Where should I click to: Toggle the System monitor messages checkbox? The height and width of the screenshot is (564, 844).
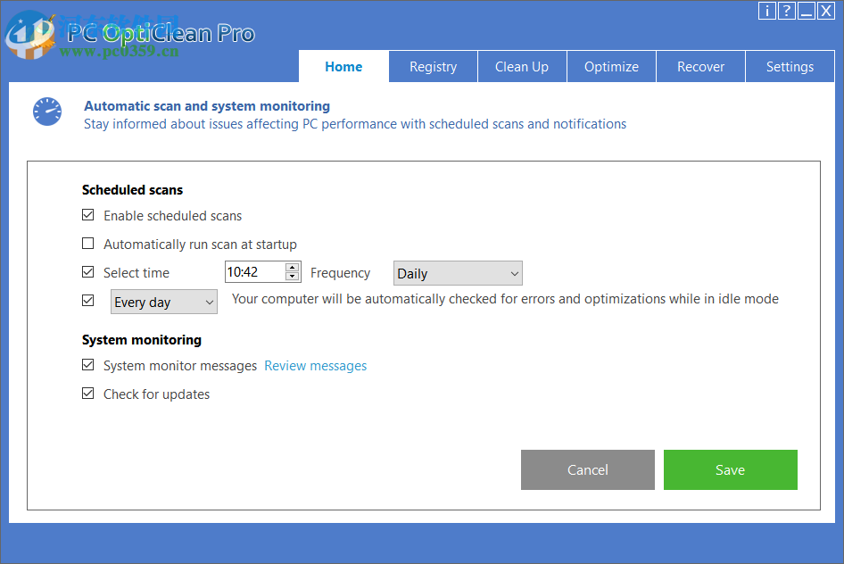pyautogui.click(x=87, y=364)
